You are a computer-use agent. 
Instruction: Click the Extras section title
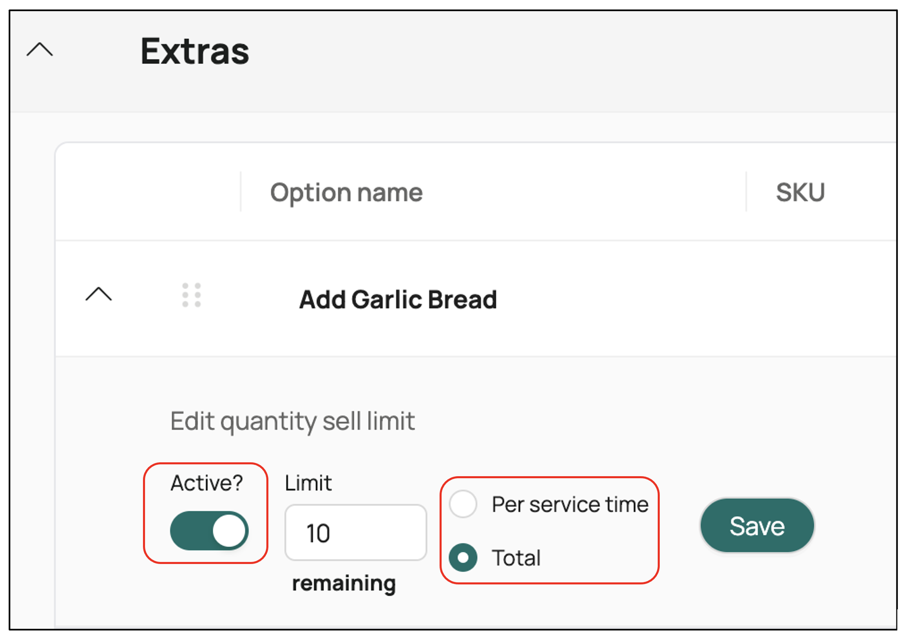pos(195,51)
